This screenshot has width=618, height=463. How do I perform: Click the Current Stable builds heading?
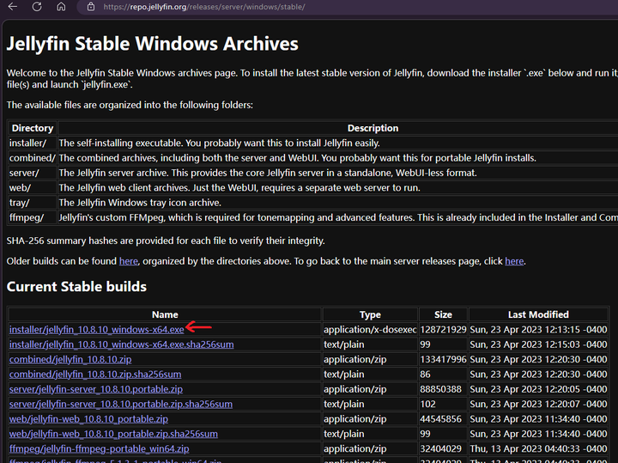click(76, 286)
